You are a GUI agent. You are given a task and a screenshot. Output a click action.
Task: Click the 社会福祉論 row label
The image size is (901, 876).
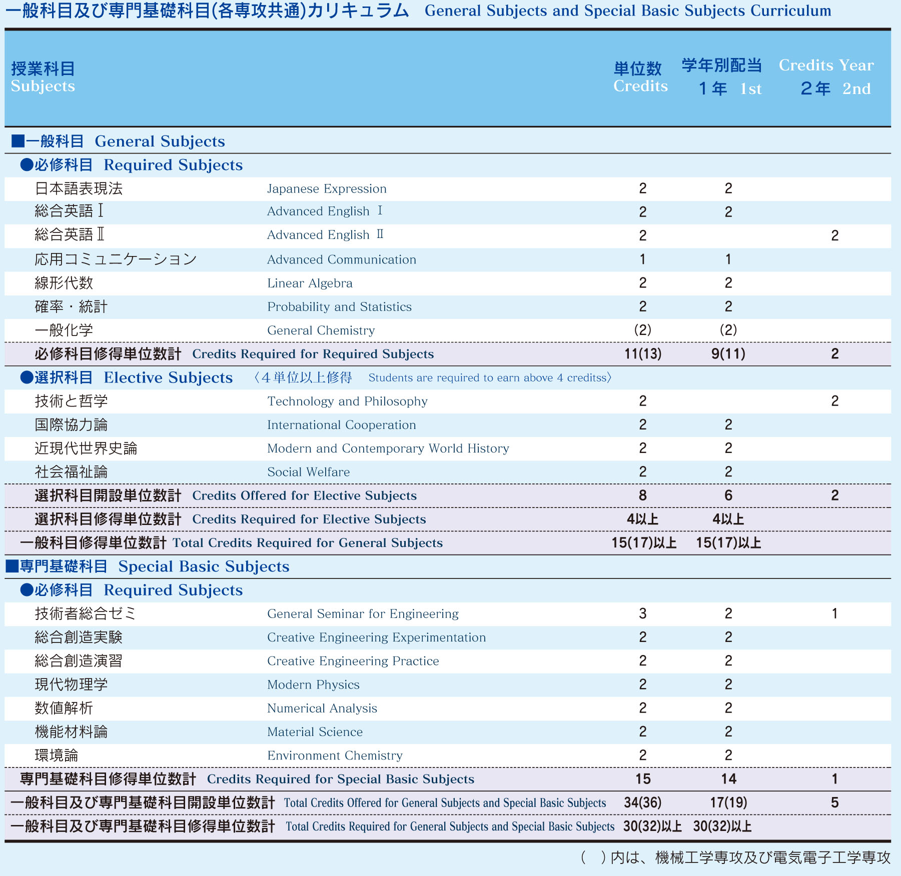click(x=71, y=471)
